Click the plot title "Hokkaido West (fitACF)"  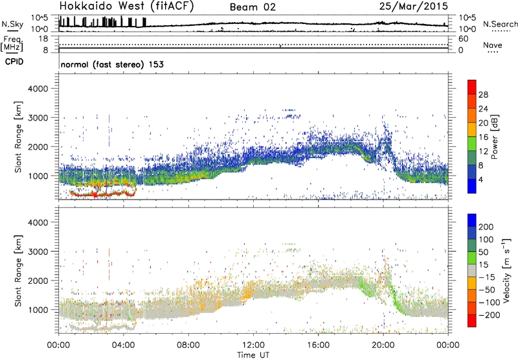(126, 6)
